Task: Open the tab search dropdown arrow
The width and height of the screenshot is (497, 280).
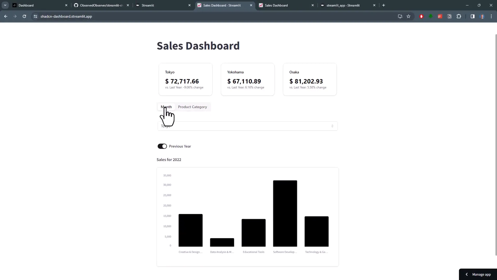Action: coord(5,5)
